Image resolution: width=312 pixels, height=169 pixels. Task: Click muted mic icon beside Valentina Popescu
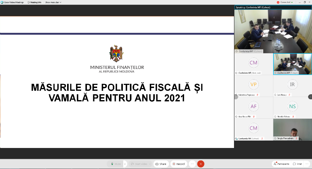257,95
